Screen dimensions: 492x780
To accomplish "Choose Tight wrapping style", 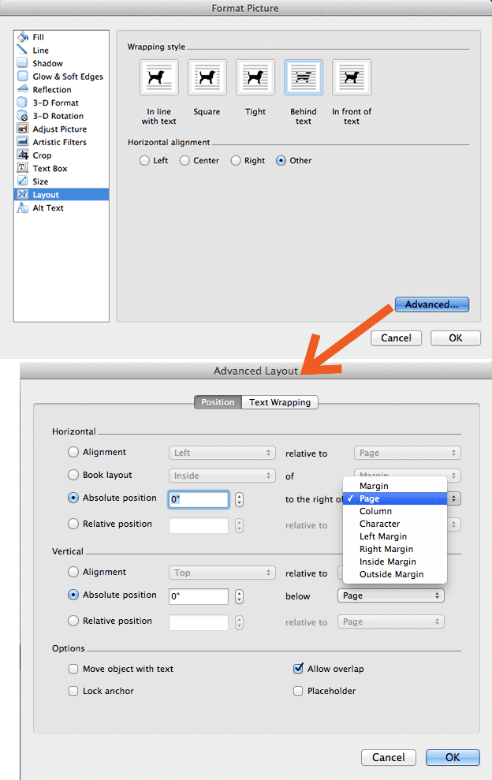I will pos(255,77).
